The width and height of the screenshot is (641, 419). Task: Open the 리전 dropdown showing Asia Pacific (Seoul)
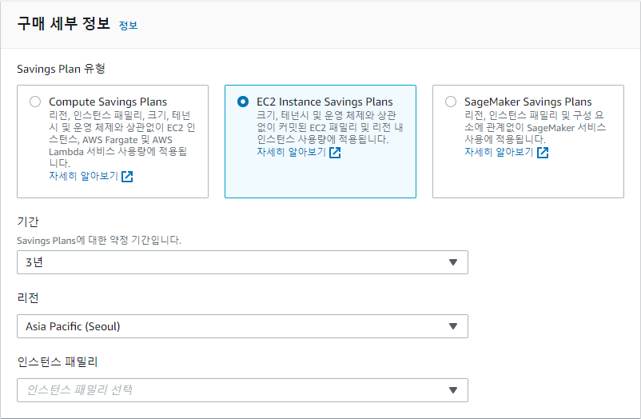point(242,326)
